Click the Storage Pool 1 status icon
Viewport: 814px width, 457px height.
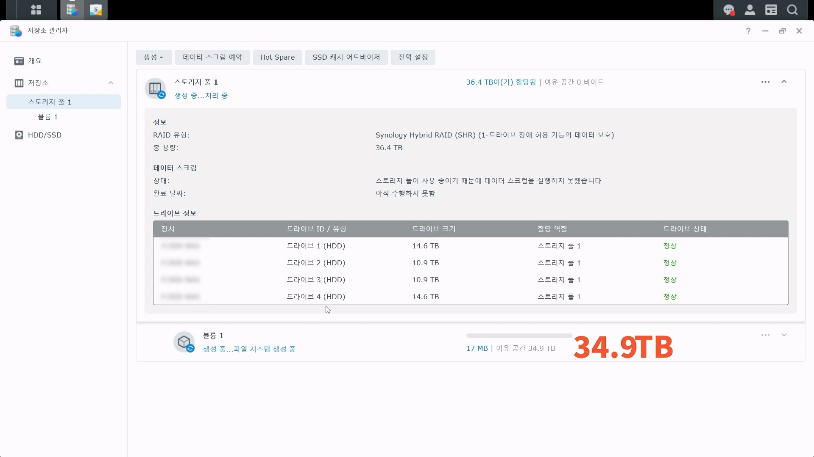click(155, 88)
